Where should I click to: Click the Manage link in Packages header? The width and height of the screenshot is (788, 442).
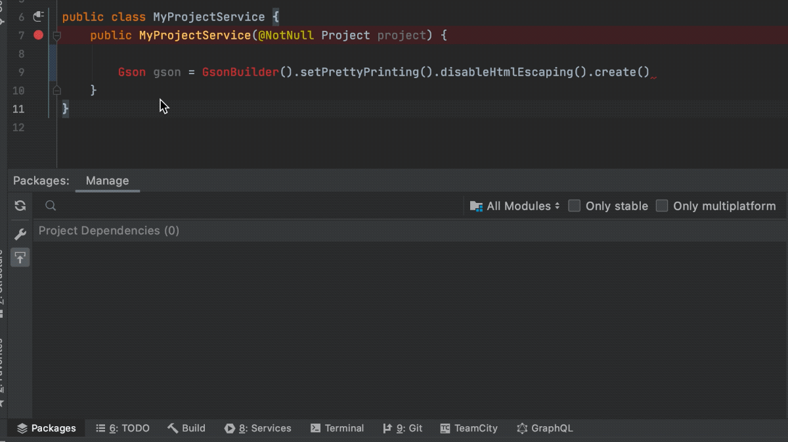click(x=107, y=181)
